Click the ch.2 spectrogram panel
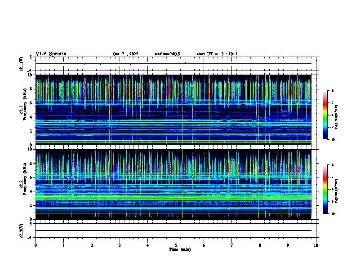The height and width of the screenshot is (275, 356). [x=174, y=184]
